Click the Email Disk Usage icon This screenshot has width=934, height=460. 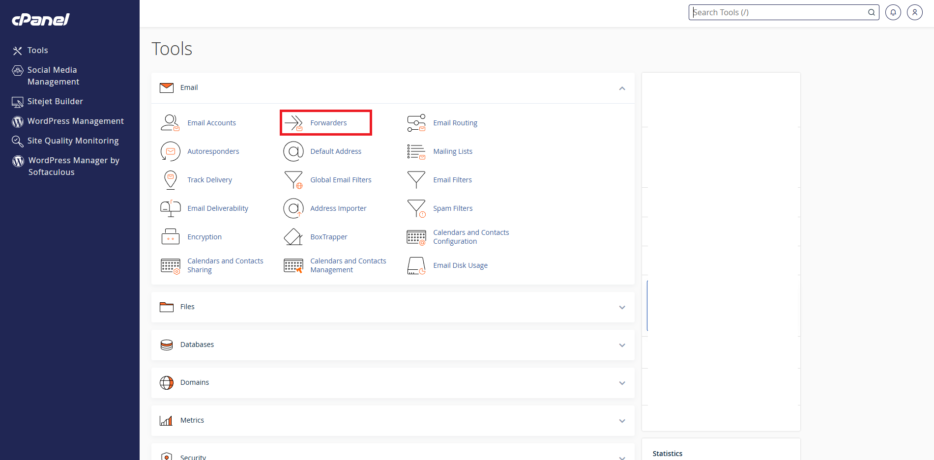416,265
